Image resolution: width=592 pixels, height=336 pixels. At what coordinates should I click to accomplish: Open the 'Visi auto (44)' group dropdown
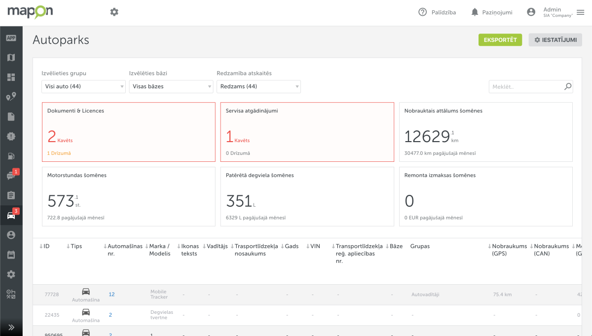pos(83,87)
